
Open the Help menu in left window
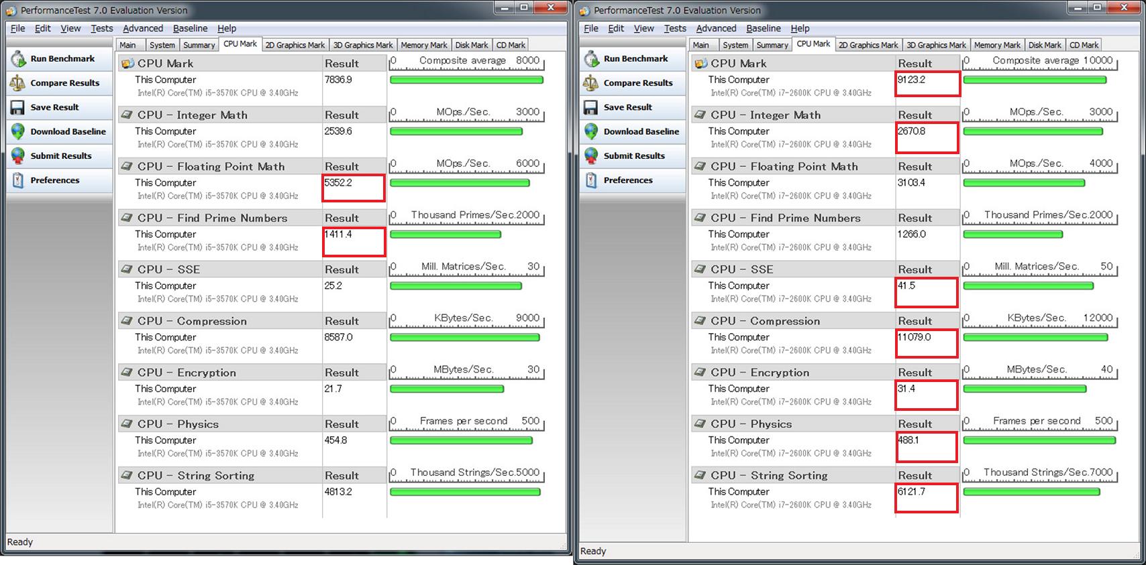click(227, 28)
